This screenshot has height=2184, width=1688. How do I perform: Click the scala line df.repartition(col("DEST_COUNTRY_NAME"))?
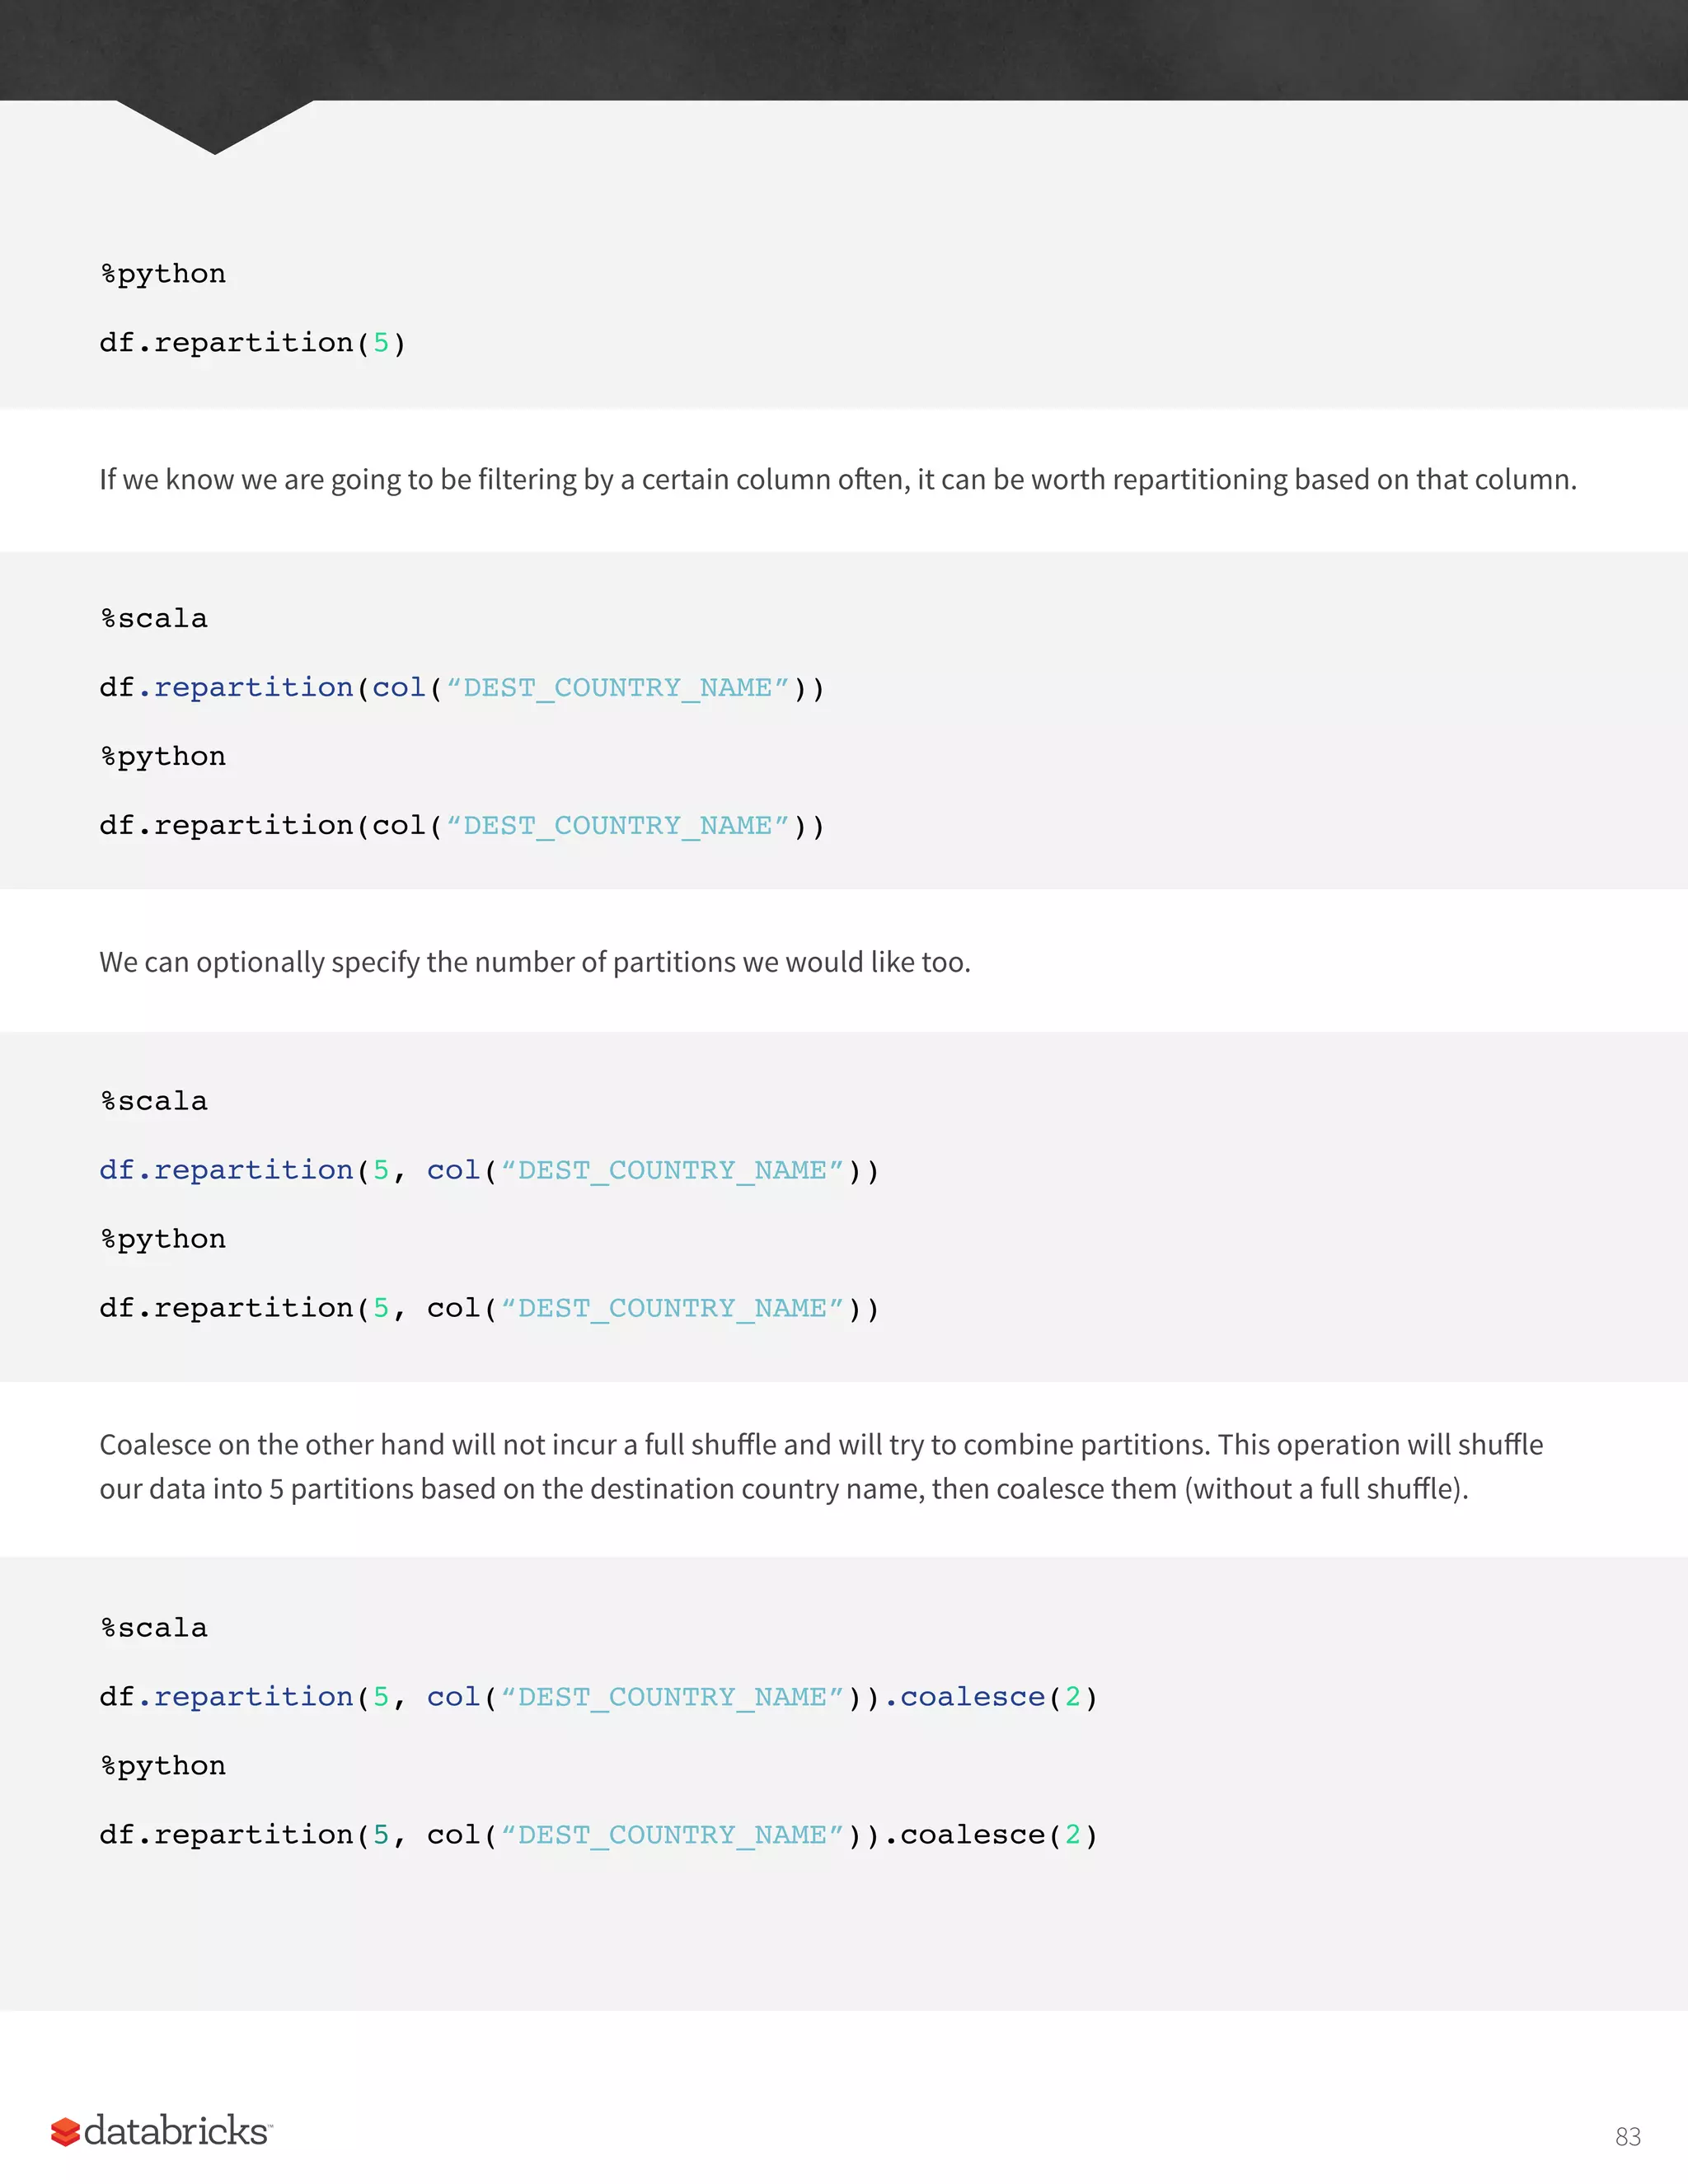[x=462, y=688]
